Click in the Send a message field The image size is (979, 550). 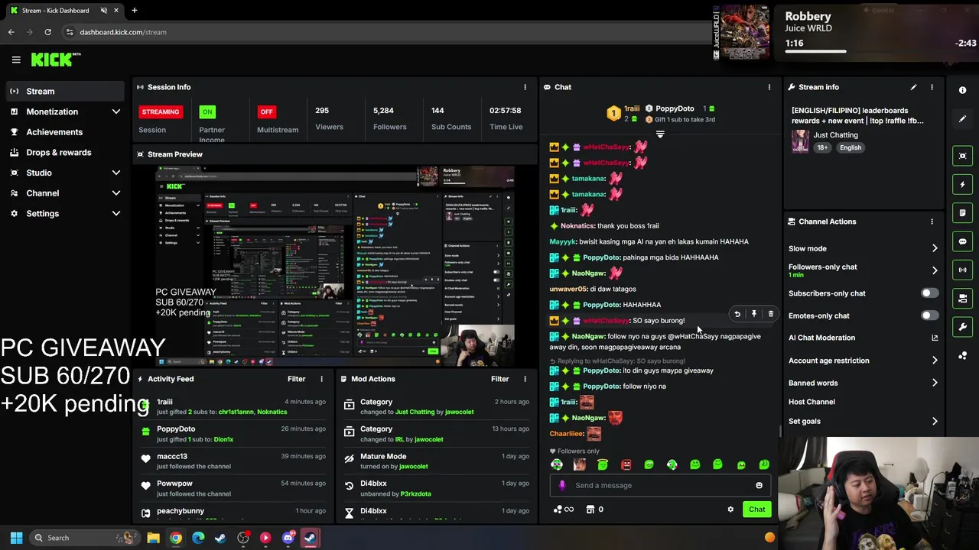point(662,485)
